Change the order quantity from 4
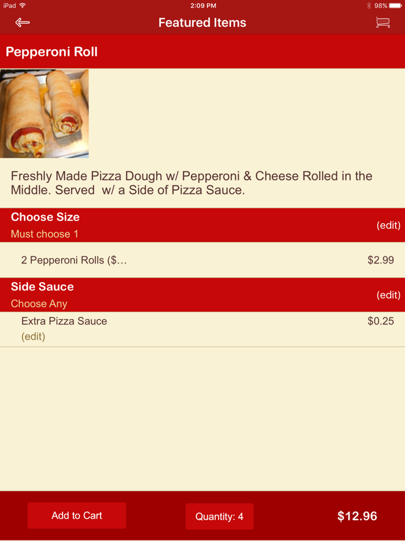 [219, 516]
